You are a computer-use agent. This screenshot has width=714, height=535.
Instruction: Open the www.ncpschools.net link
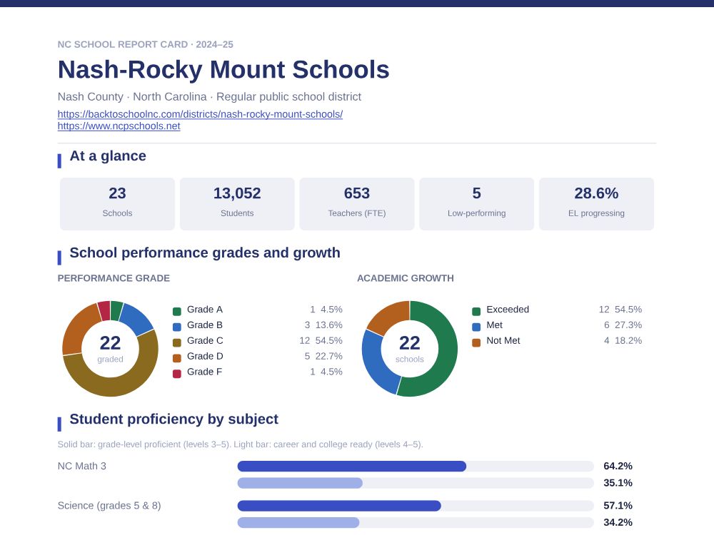119,126
